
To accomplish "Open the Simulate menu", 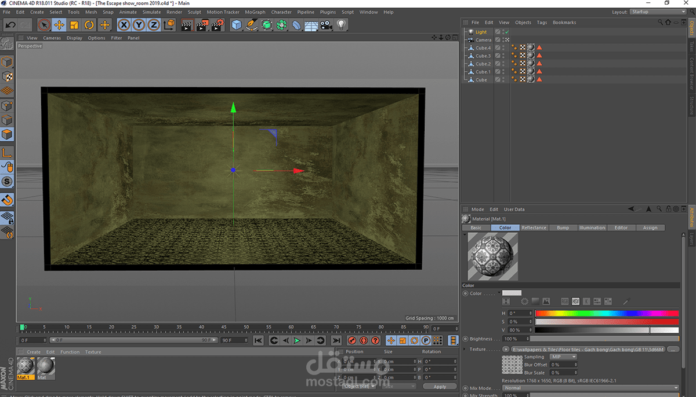I will 151,12.
